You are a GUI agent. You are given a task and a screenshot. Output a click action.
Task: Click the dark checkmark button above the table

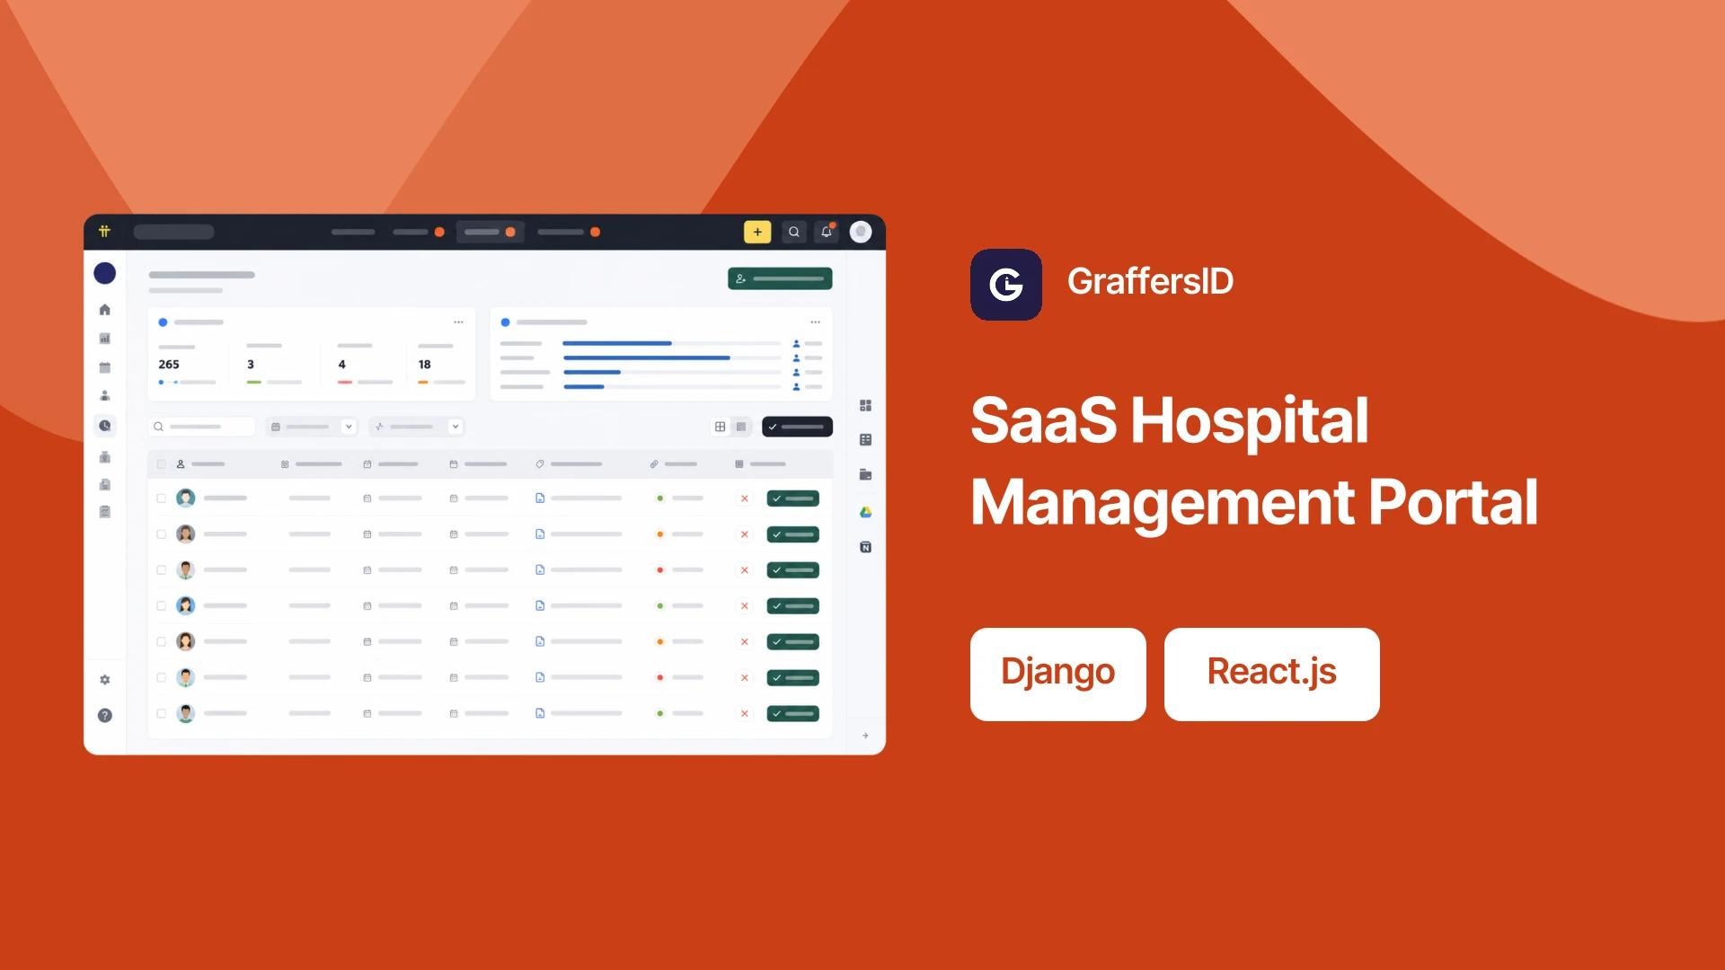(x=797, y=427)
